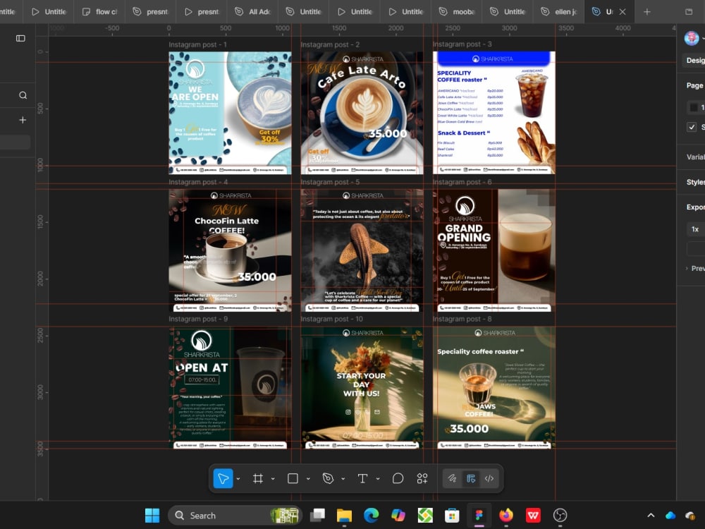Select frame label 'Instagram post - 10'

pos(332,319)
